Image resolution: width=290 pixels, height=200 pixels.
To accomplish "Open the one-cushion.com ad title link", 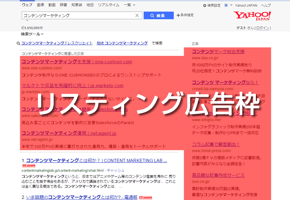I will point(77,61).
